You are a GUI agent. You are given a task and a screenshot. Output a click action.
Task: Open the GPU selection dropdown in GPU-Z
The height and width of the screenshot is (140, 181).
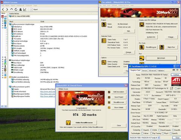point(159,138)
